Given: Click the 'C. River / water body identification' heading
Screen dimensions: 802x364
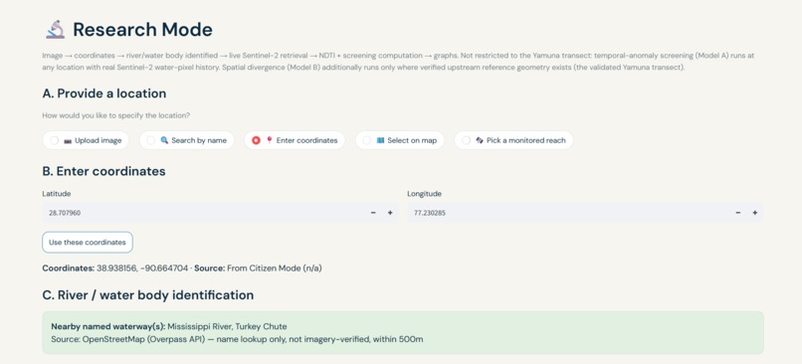Looking at the screenshot, I should coord(148,295).
